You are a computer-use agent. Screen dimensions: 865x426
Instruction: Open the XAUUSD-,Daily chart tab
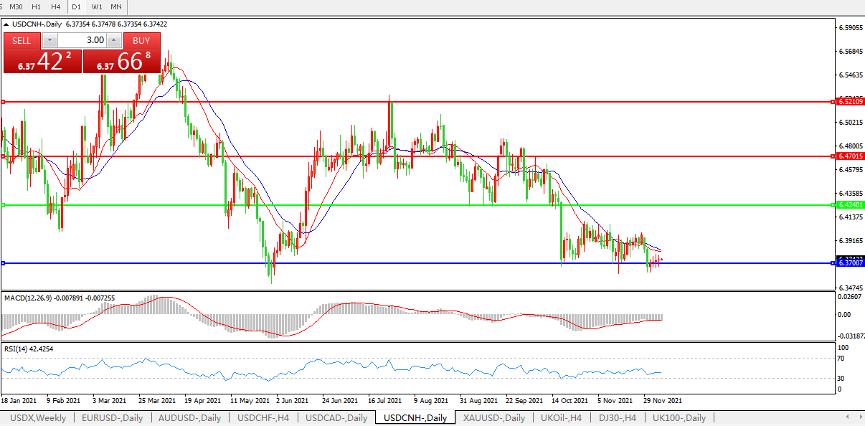tap(493, 417)
